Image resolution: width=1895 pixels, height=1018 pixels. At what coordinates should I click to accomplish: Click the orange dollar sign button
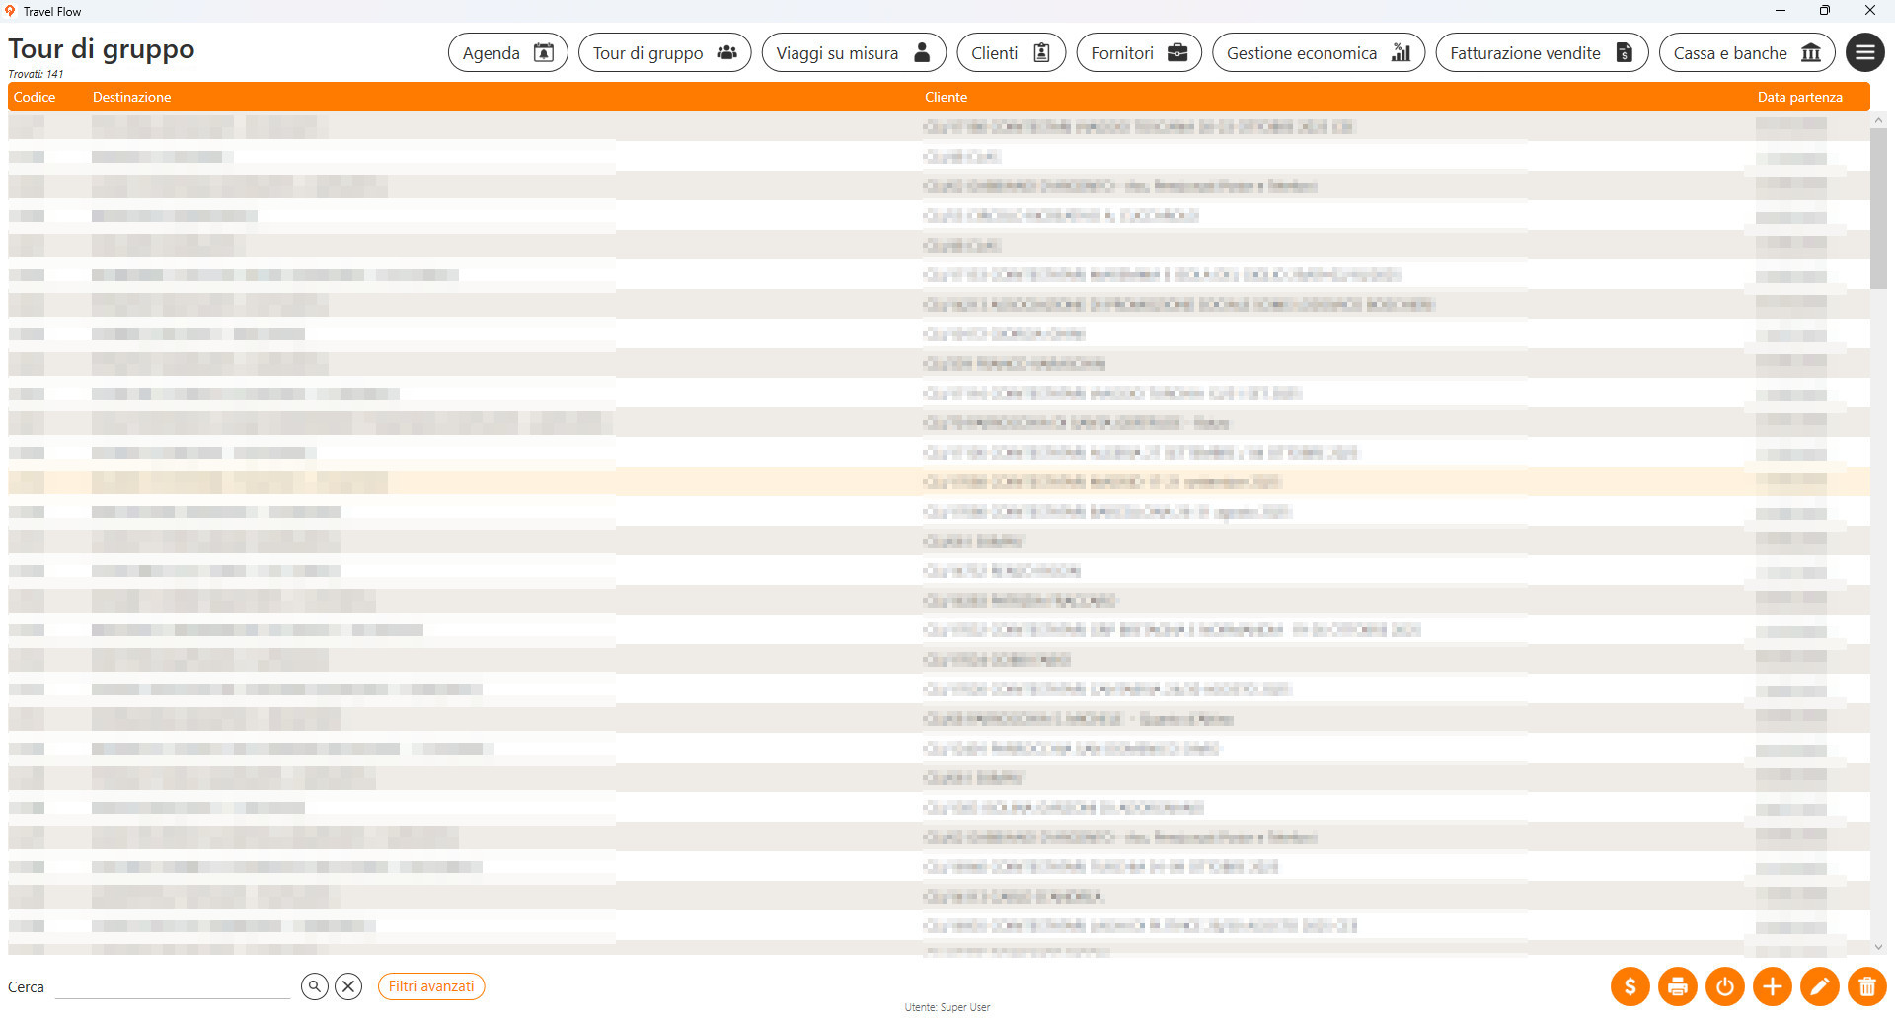click(1630, 986)
